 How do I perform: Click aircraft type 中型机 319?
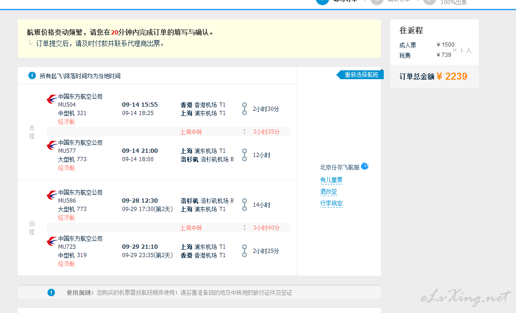pyautogui.click(x=72, y=255)
